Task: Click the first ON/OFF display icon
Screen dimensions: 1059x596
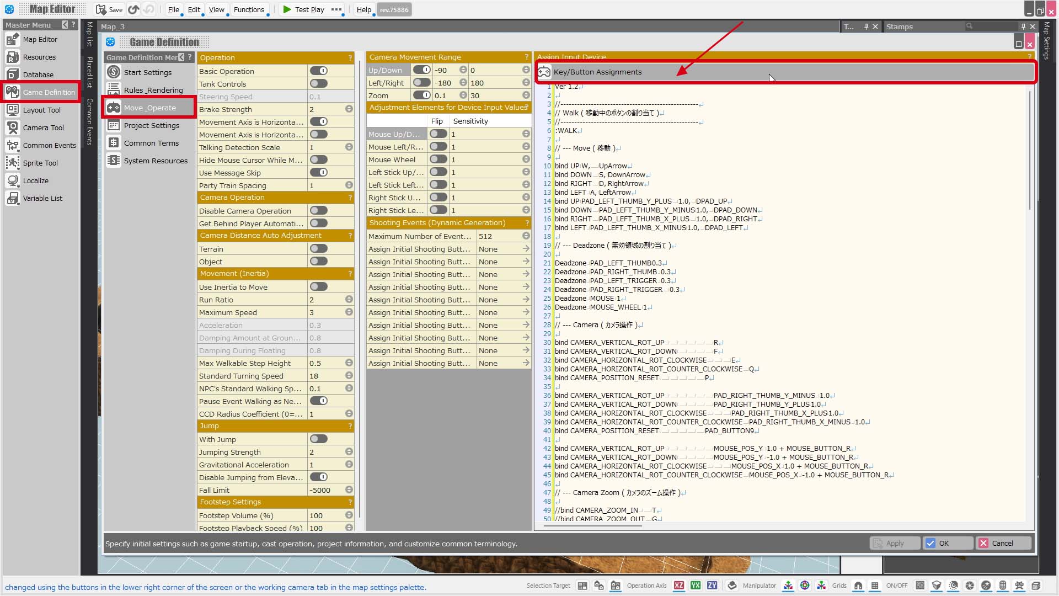Action: [920, 586]
